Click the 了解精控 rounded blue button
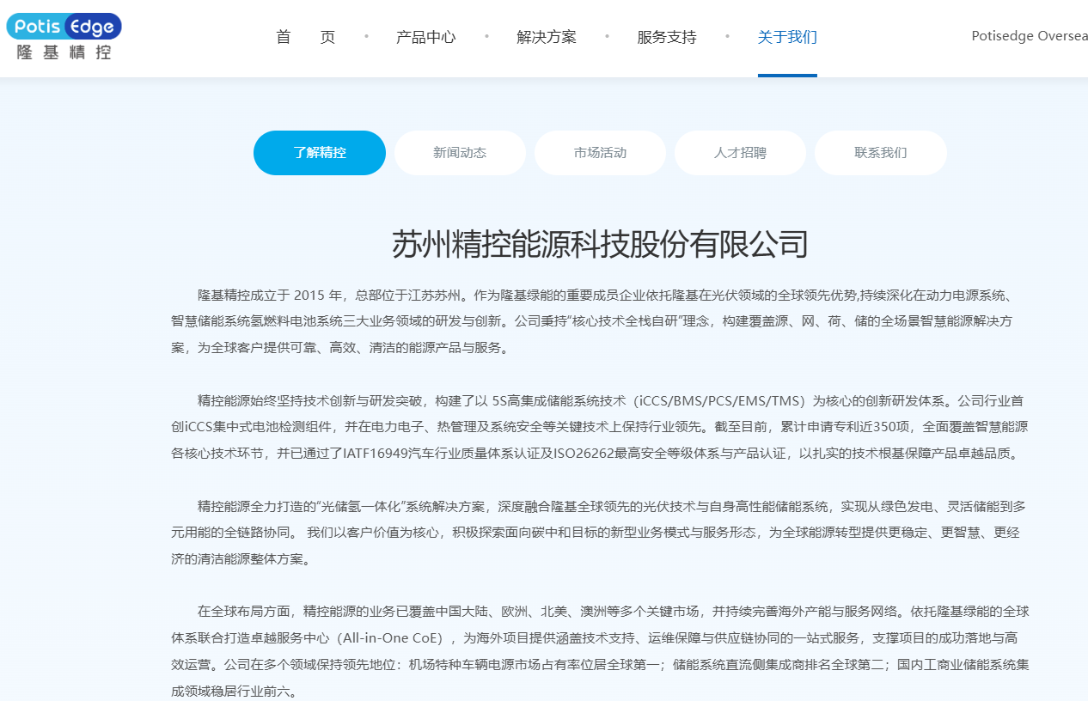This screenshot has width=1088, height=701. click(319, 152)
